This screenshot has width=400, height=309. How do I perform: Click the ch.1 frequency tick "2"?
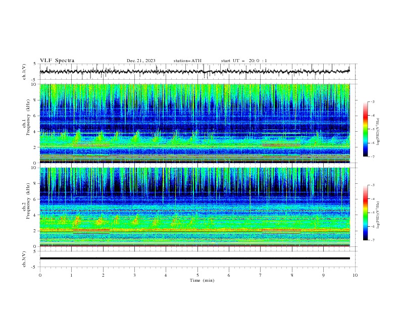35,147
